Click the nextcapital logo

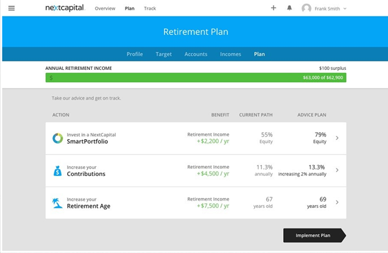click(65, 8)
